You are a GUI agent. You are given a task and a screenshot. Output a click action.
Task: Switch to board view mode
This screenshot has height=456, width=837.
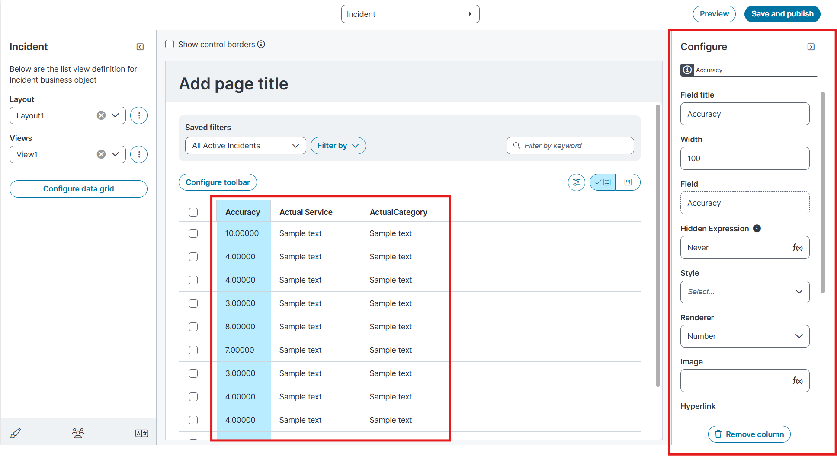pyautogui.click(x=628, y=182)
